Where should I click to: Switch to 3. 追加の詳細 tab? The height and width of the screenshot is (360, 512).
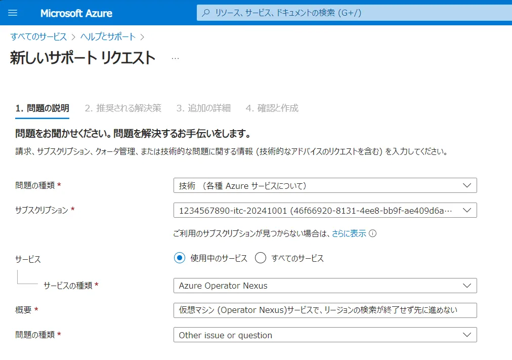pos(204,108)
